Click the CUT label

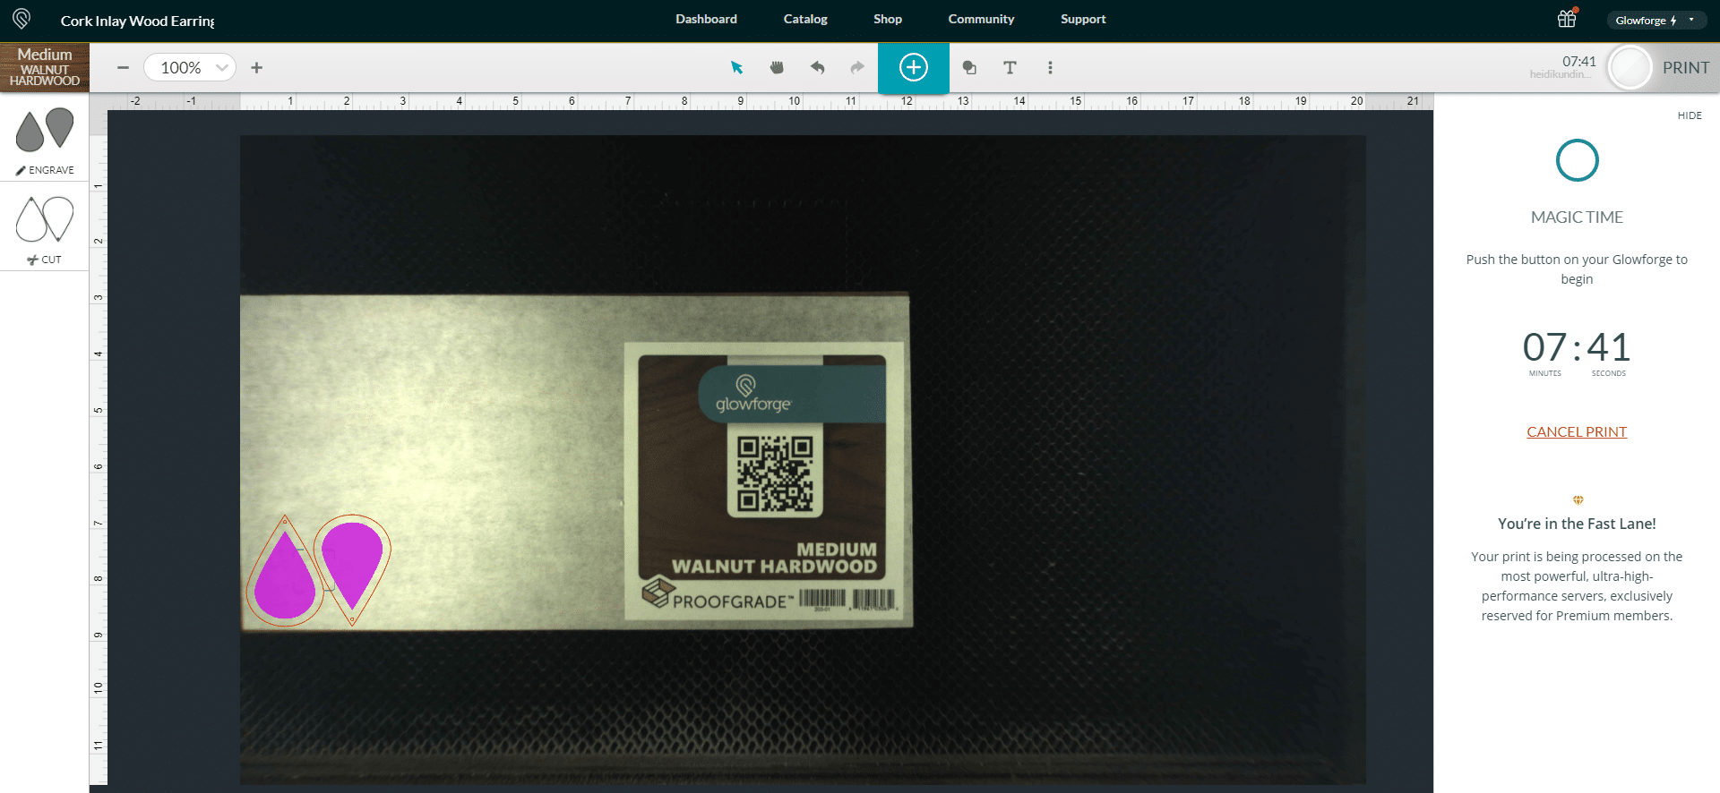[45, 260]
